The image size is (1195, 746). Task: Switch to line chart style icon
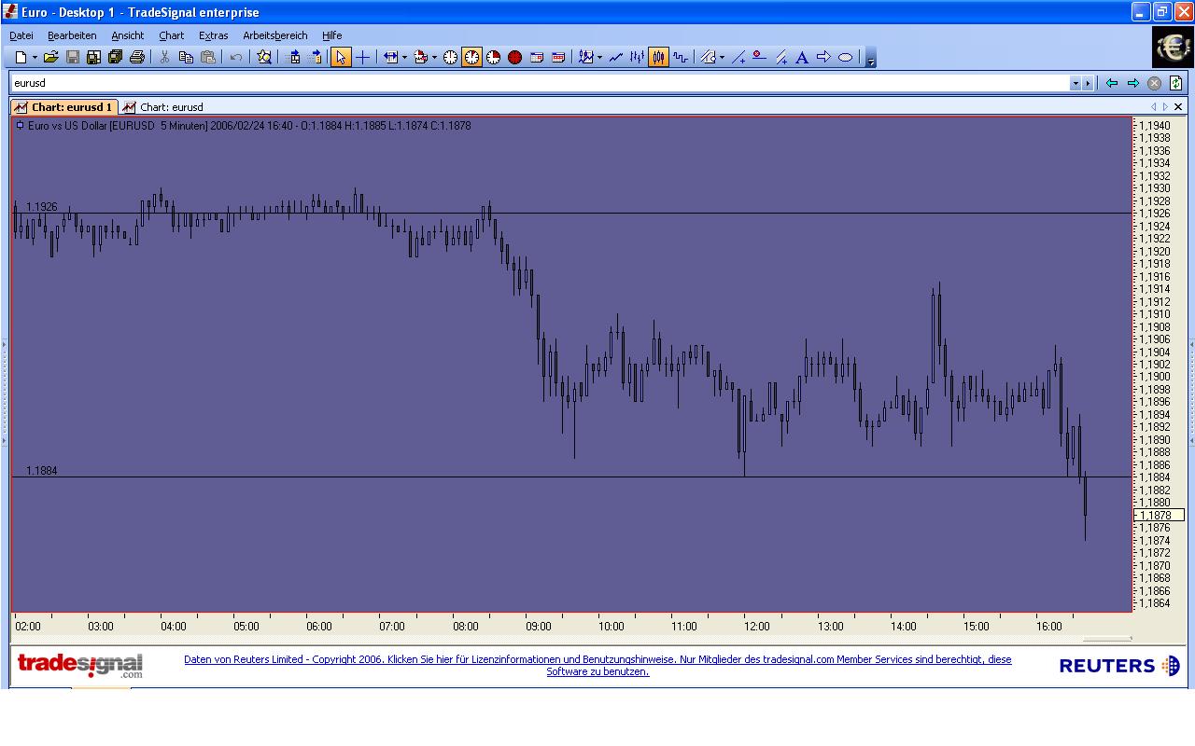coord(615,58)
